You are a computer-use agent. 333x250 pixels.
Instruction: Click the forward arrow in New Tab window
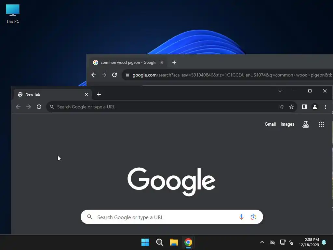click(29, 107)
